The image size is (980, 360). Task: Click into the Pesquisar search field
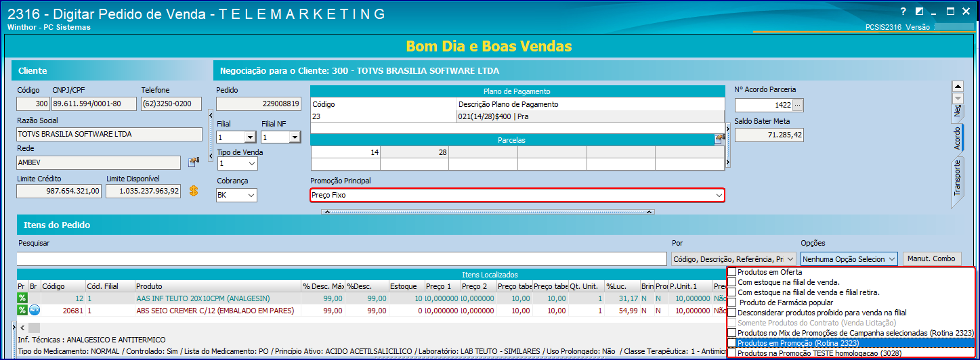point(341,258)
